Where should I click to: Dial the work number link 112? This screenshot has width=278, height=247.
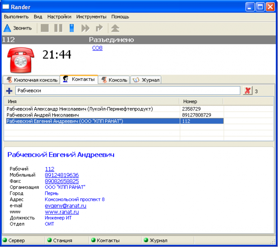click(50, 169)
